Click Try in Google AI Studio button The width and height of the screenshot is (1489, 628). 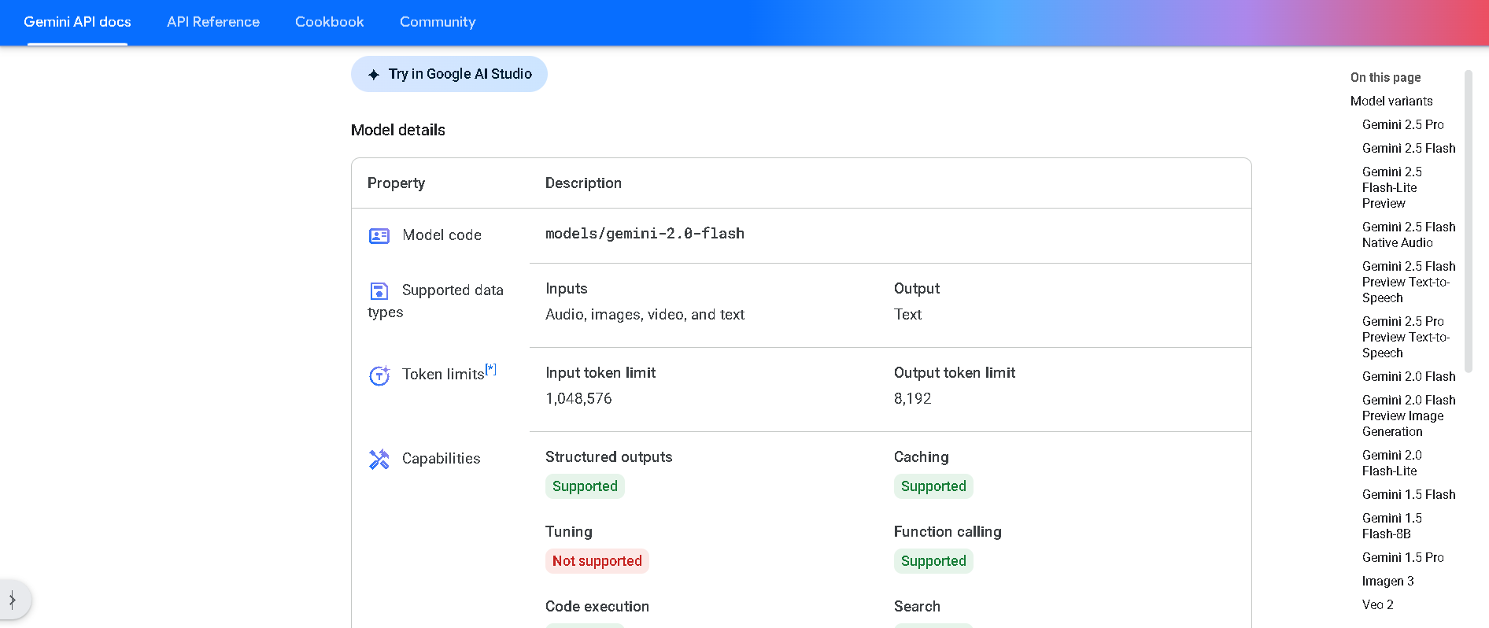point(449,74)
